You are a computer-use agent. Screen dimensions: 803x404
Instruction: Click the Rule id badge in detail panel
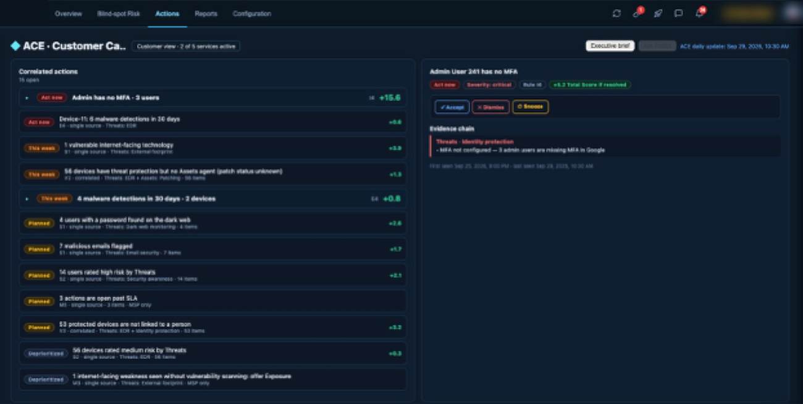(532, 85)
